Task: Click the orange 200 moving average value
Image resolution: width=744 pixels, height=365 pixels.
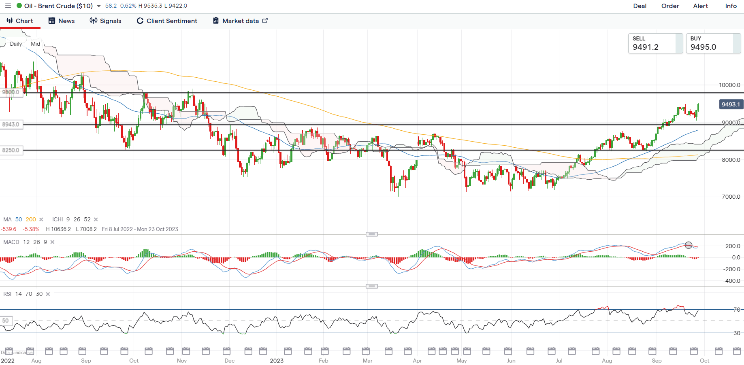Action: click(31, 219)
